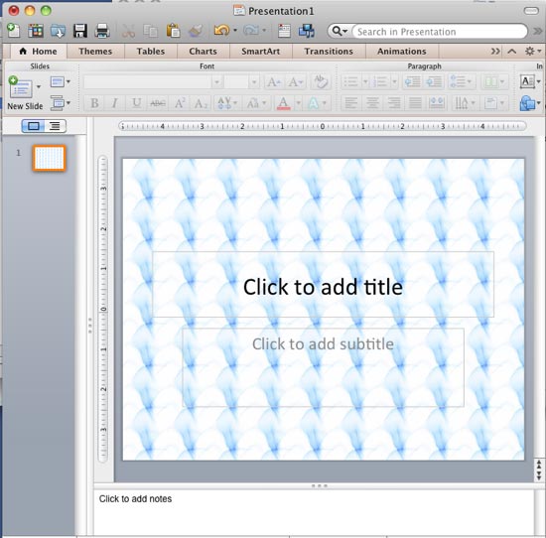The width and height of the screenshot is (546, 538).
Task: Collapse the ribbon with caret button
Action: [512, 52]
